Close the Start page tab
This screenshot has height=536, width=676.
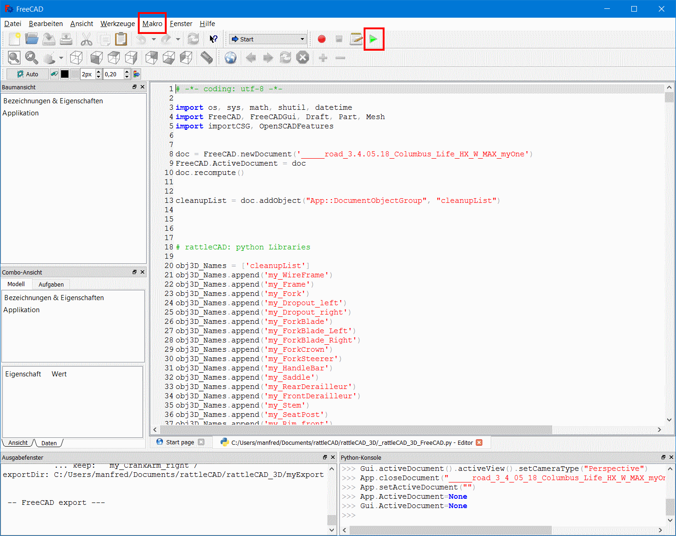pos(201,442)
